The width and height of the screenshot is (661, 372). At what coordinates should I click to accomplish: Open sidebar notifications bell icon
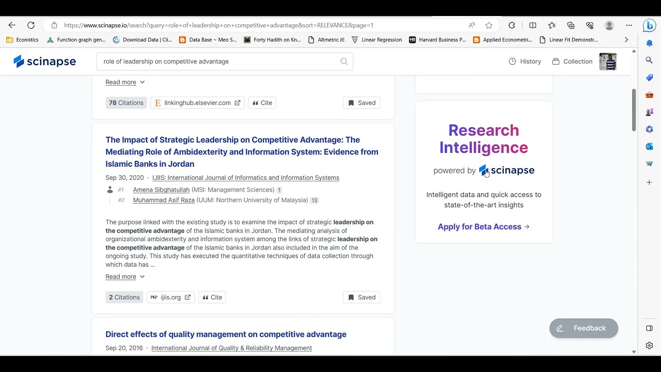pyautogui.click(x=650, y=43)
